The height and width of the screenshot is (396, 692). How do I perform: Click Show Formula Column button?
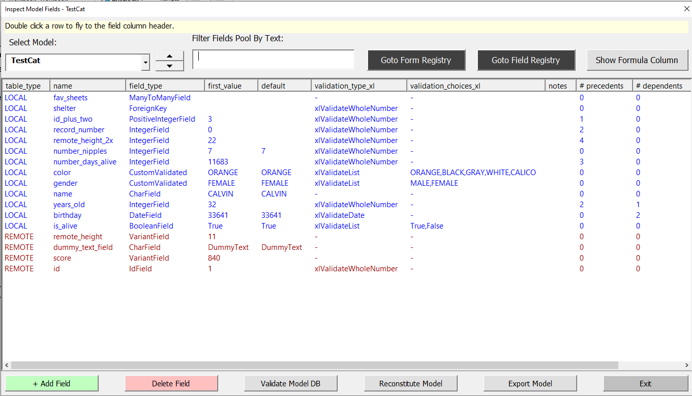point(637,60)
